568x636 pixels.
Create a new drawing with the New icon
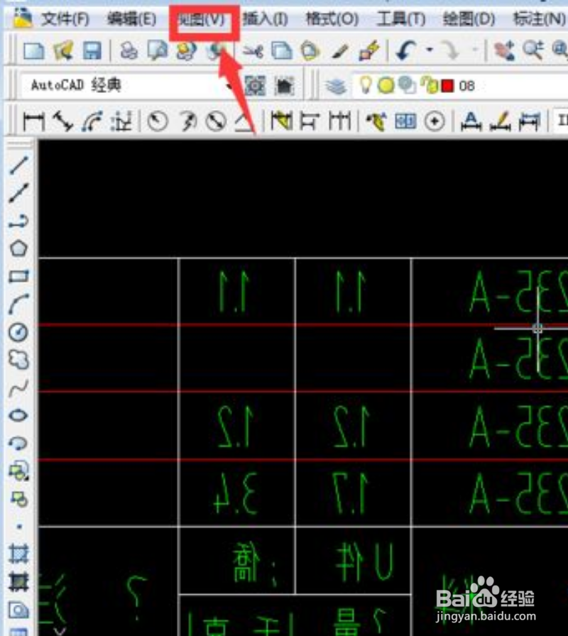(x=34, y=52)
